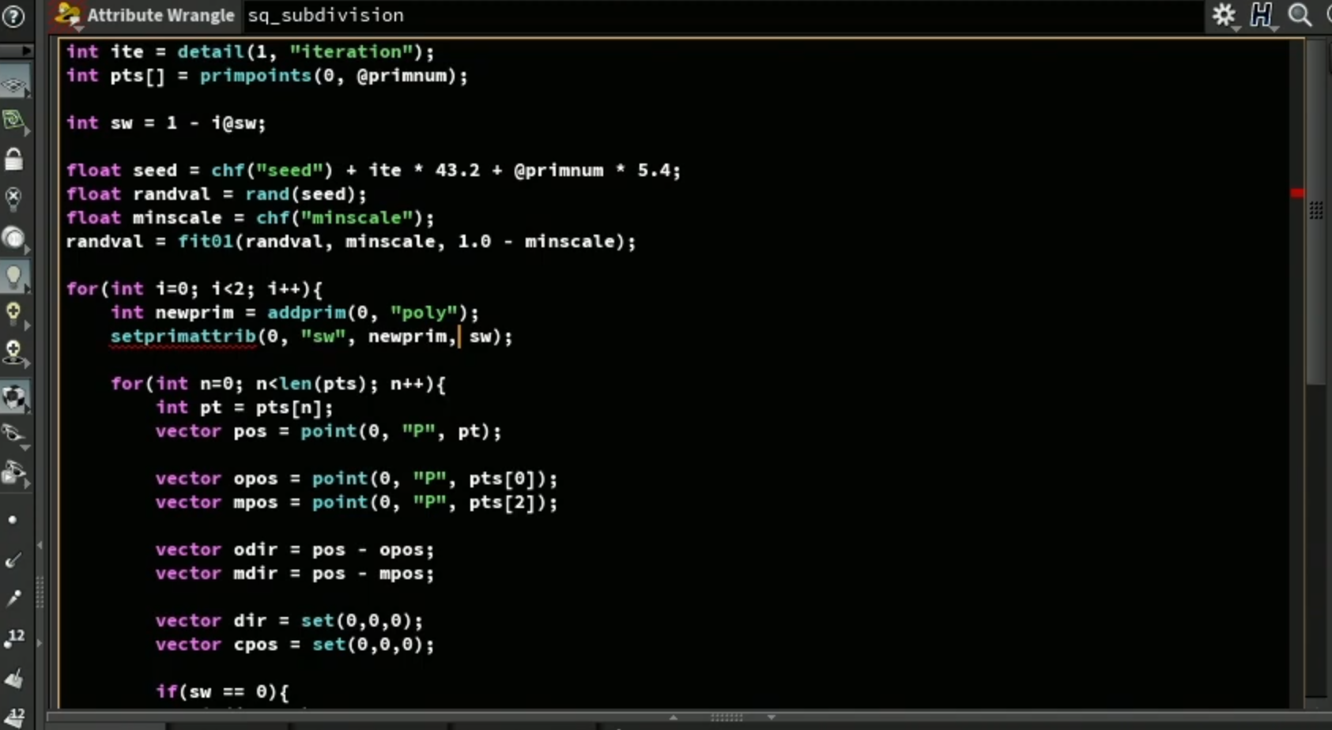The image size is (1332, 730).
Task: Toggle the padlock lock camera icon
Action: click(13, 160)
